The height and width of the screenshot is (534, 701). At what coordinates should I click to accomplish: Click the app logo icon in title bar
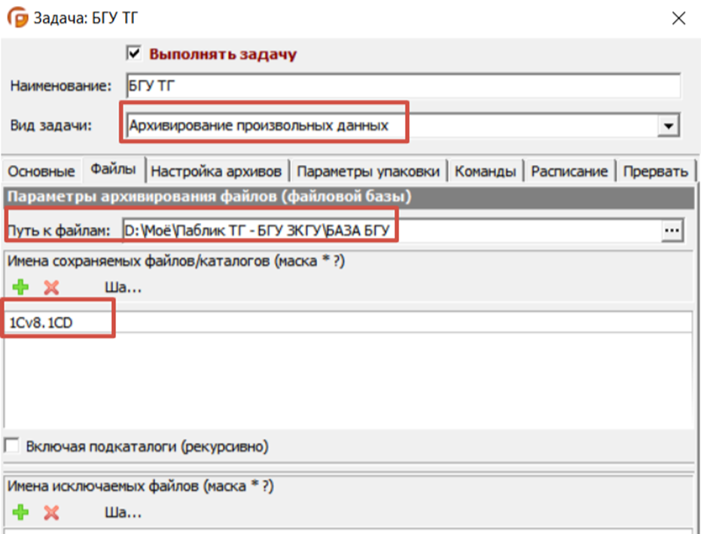[18, 18]
